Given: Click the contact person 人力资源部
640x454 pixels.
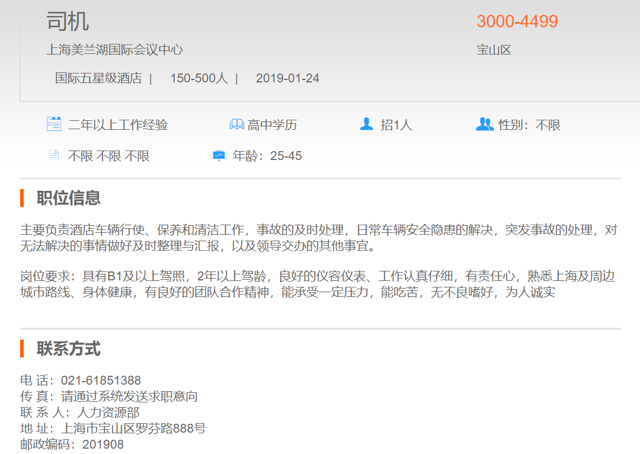Looking at the screenshot, I should (108, 413).
